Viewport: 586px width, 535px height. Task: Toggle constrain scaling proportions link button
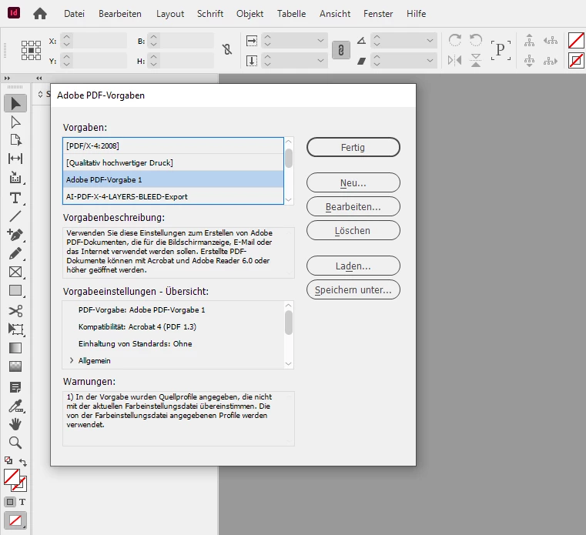tap(341, 50)
